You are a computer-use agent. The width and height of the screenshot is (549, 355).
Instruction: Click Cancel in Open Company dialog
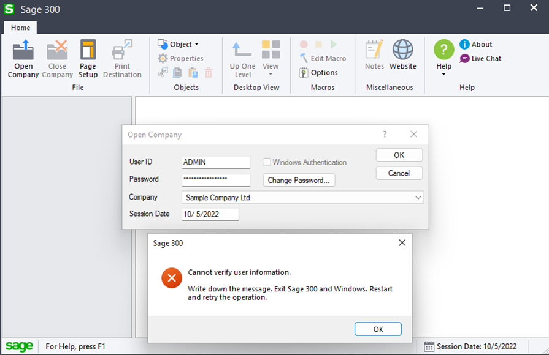pyautogui.click(x=399, y=173)
